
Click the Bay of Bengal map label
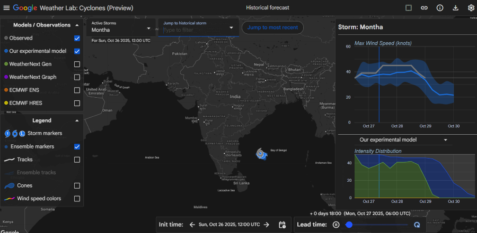(x=278, y=150)
